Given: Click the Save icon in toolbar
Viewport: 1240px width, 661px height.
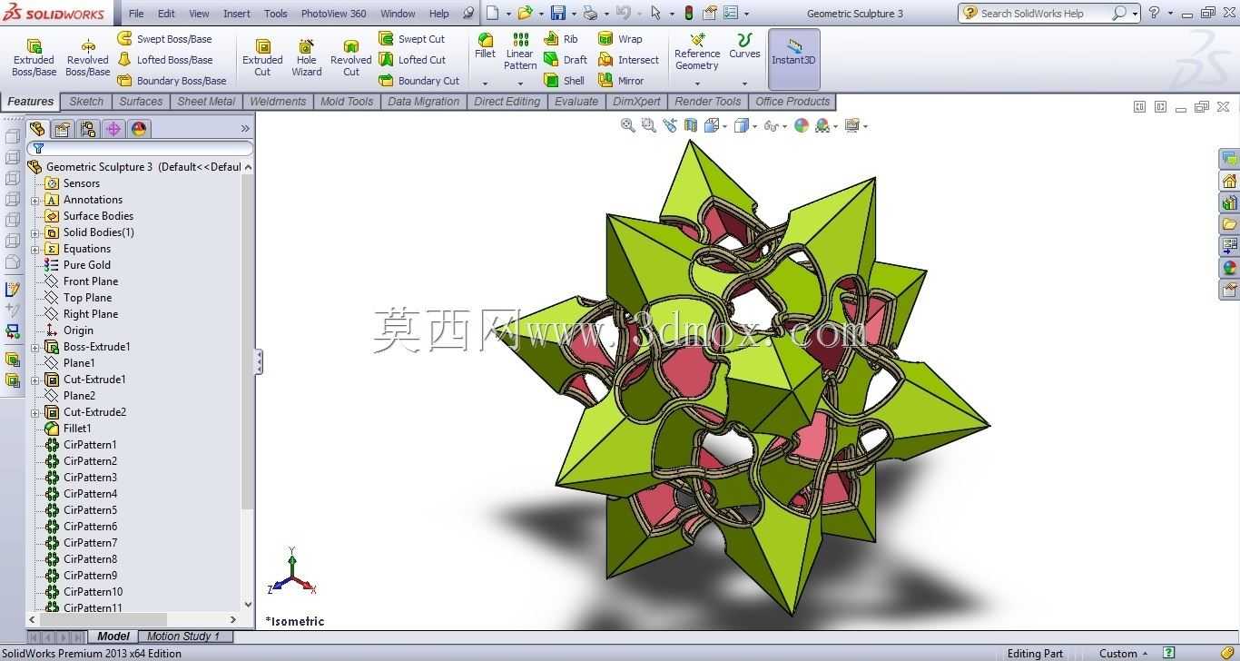Looking at the screenshot, I should point(558,13).
